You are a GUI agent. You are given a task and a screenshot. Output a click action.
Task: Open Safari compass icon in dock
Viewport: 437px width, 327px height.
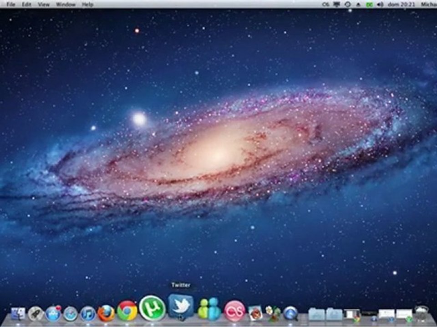pyautogui.click(x=70, y=314)
